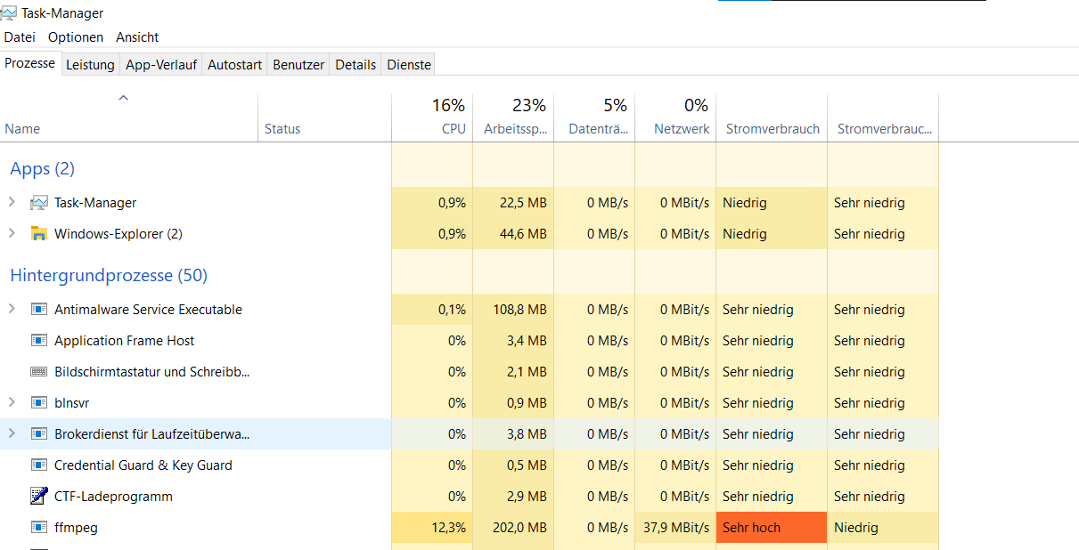Image resolution: width=1079 pixels, height=550 pixels.
Task: Open the Autostart tab
Action: click(x=233, y=63)
